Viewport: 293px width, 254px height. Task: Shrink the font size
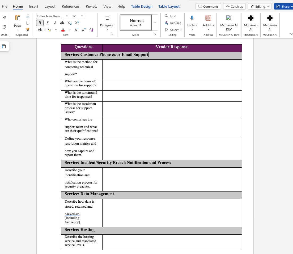point(84,30)
